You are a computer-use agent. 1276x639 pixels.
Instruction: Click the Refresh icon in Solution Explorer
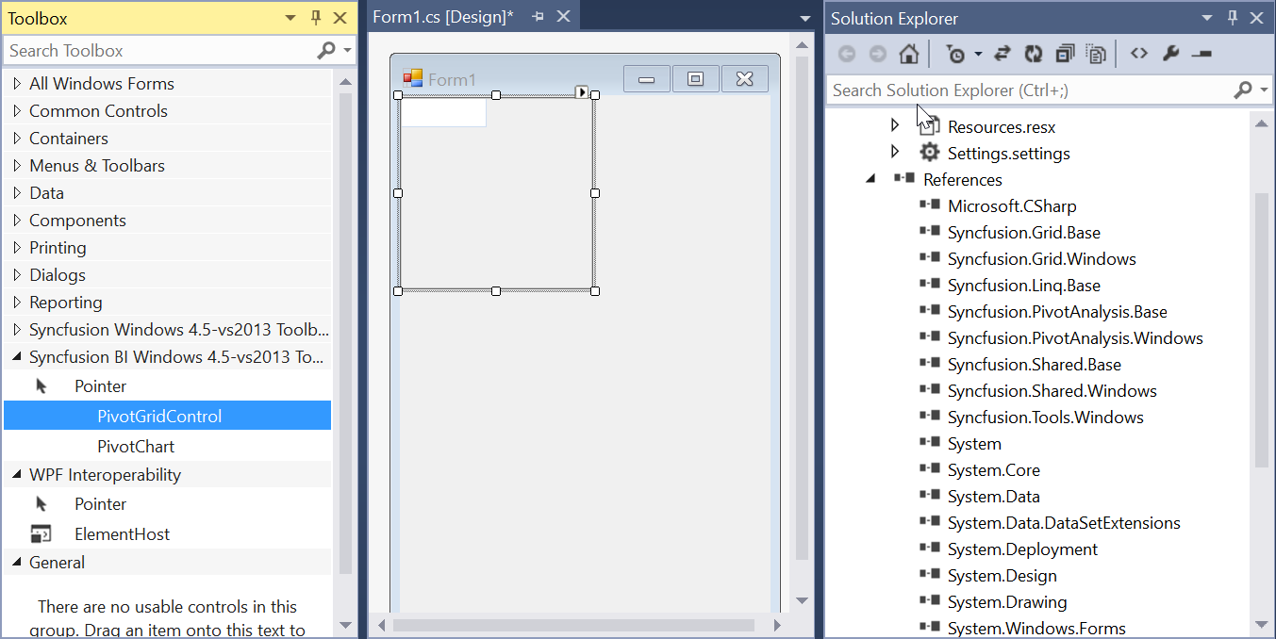point(1034,55)
